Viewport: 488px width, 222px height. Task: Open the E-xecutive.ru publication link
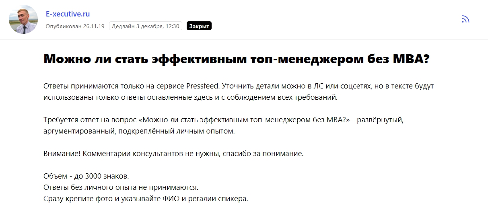point(68,14)
